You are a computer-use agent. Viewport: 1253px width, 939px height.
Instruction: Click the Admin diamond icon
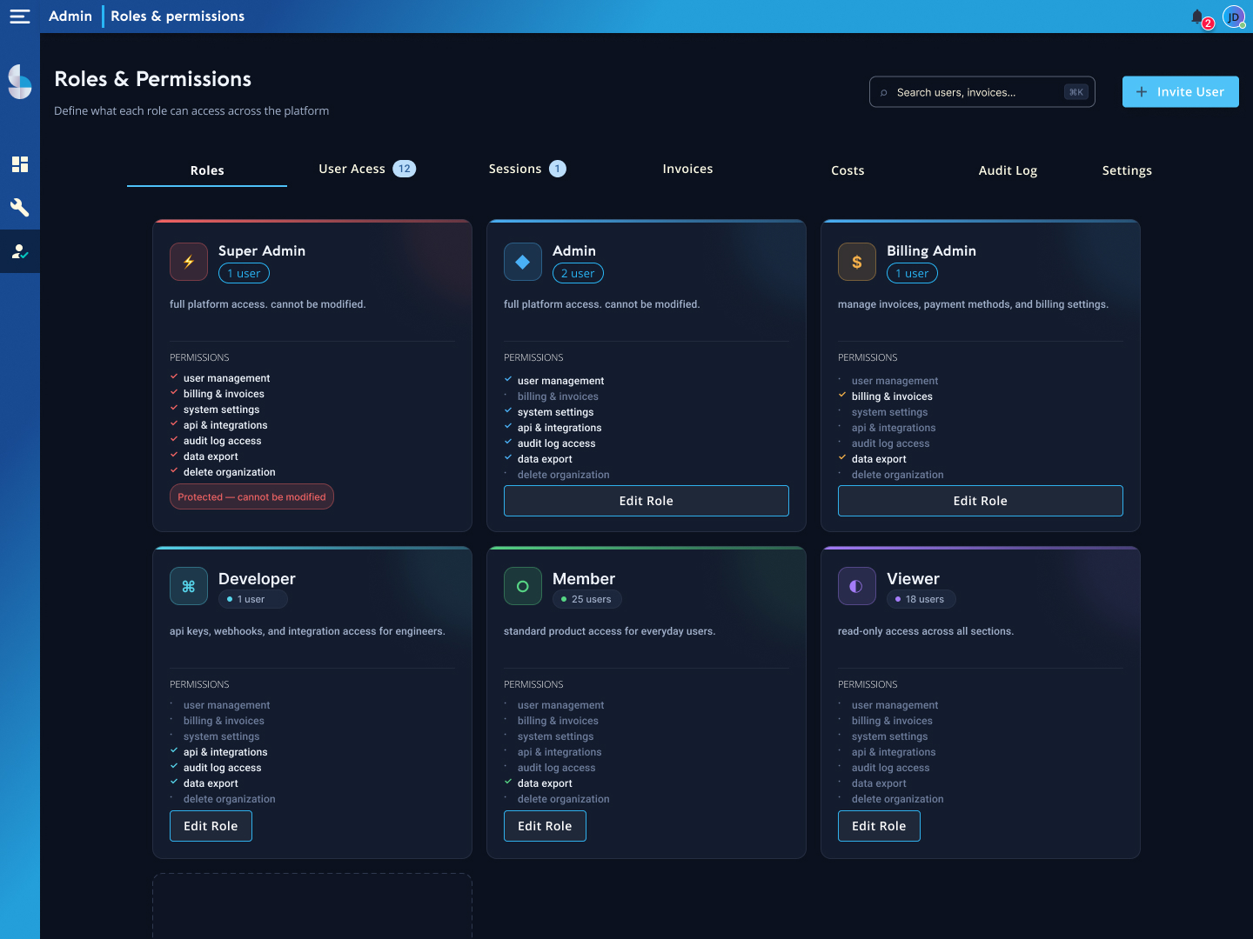coord(523,262)
